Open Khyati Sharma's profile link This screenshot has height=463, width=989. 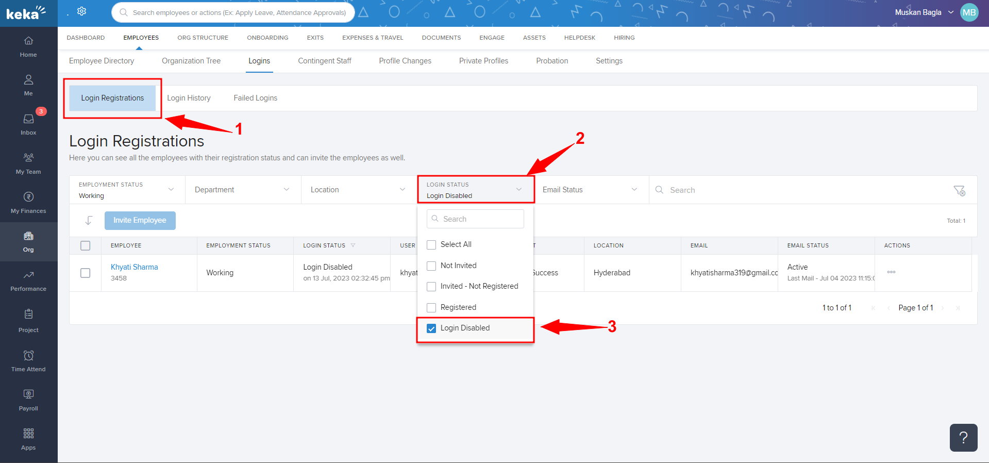tap(134, 267)
